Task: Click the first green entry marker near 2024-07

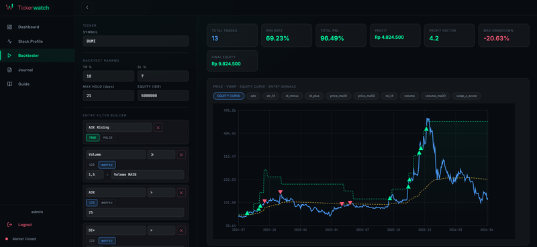Action: (x=247, y=213)
